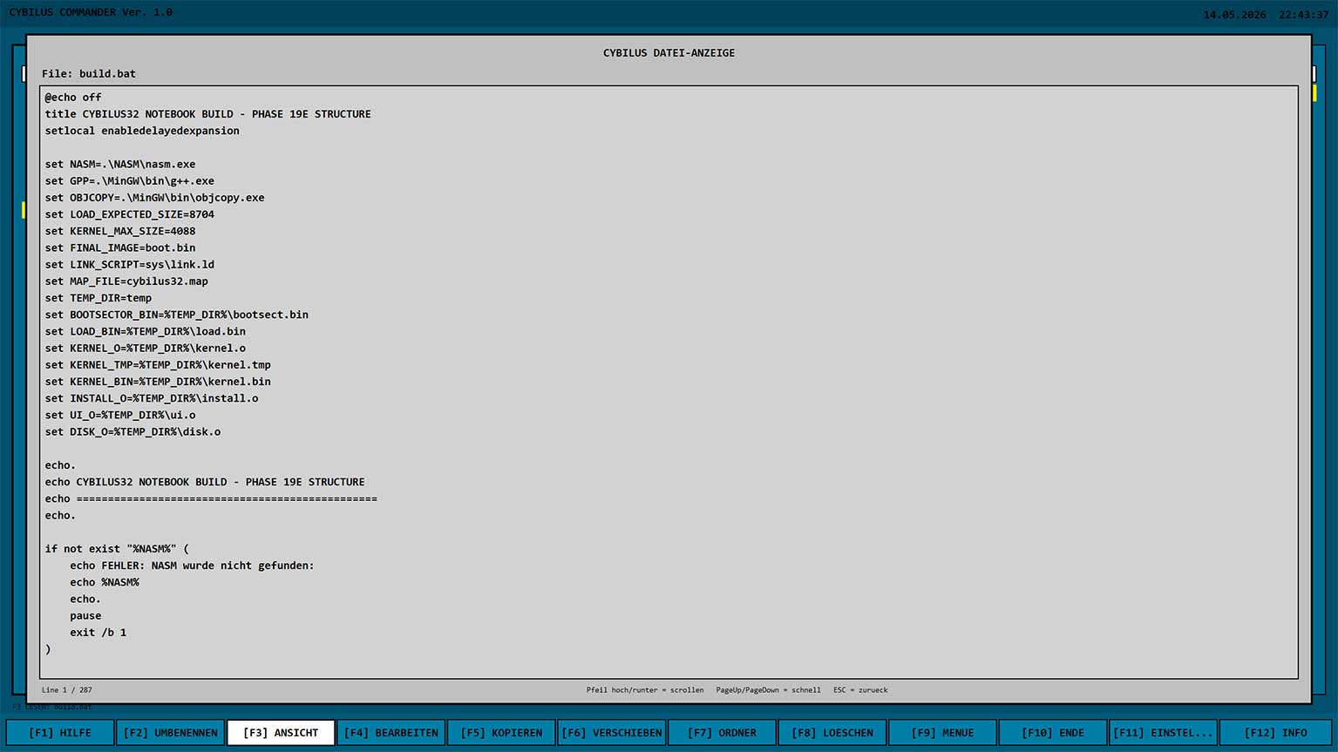
Task: Click the '@echo off' line
Action: 73,98
